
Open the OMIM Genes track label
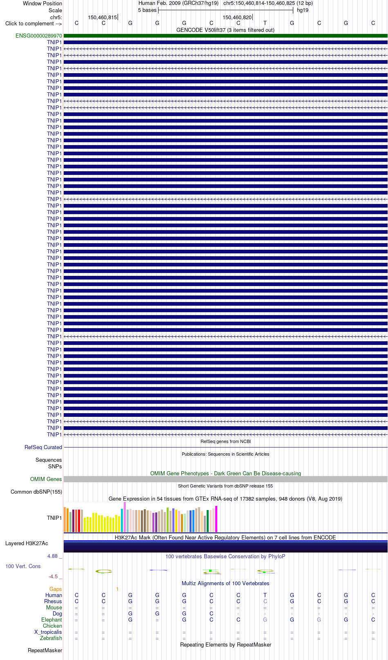[x=46, y=479]
